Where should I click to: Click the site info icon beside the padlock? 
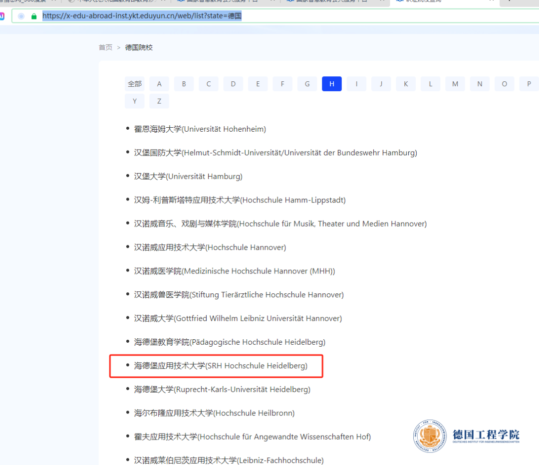21,16
